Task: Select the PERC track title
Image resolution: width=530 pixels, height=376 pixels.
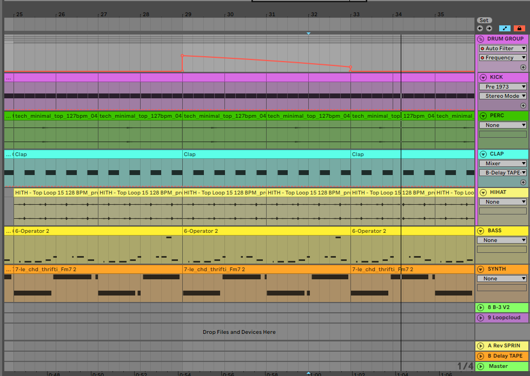Action: pos(497,116)
